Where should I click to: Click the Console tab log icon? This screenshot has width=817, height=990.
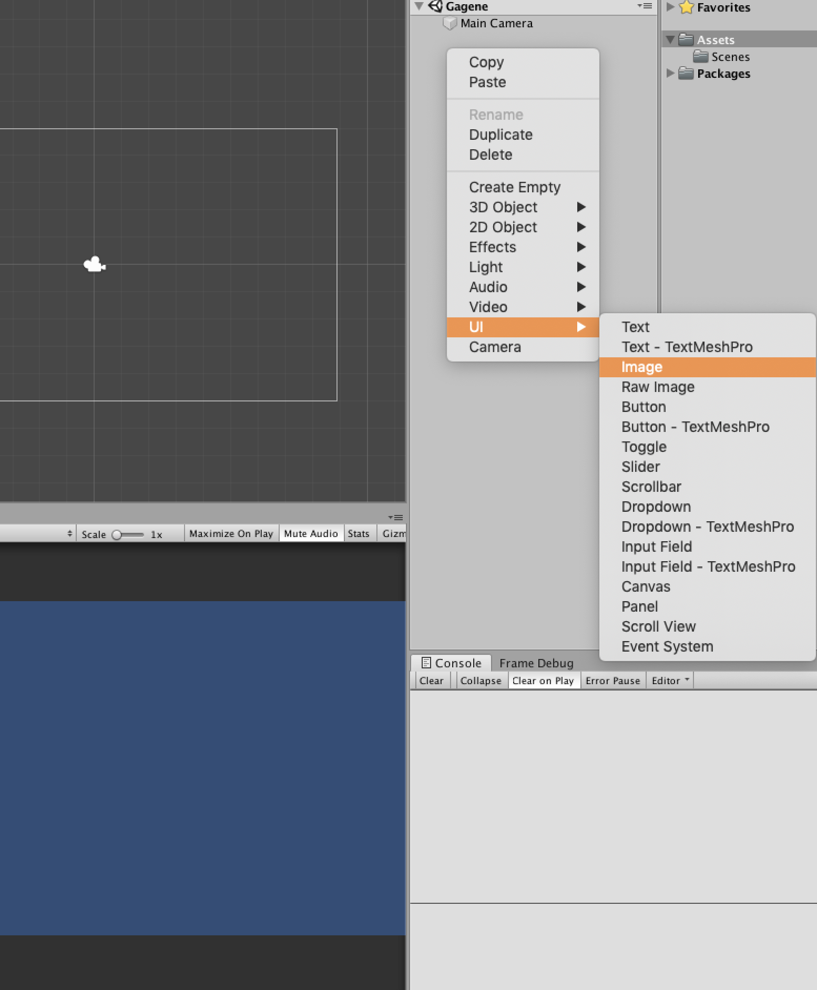426,663
